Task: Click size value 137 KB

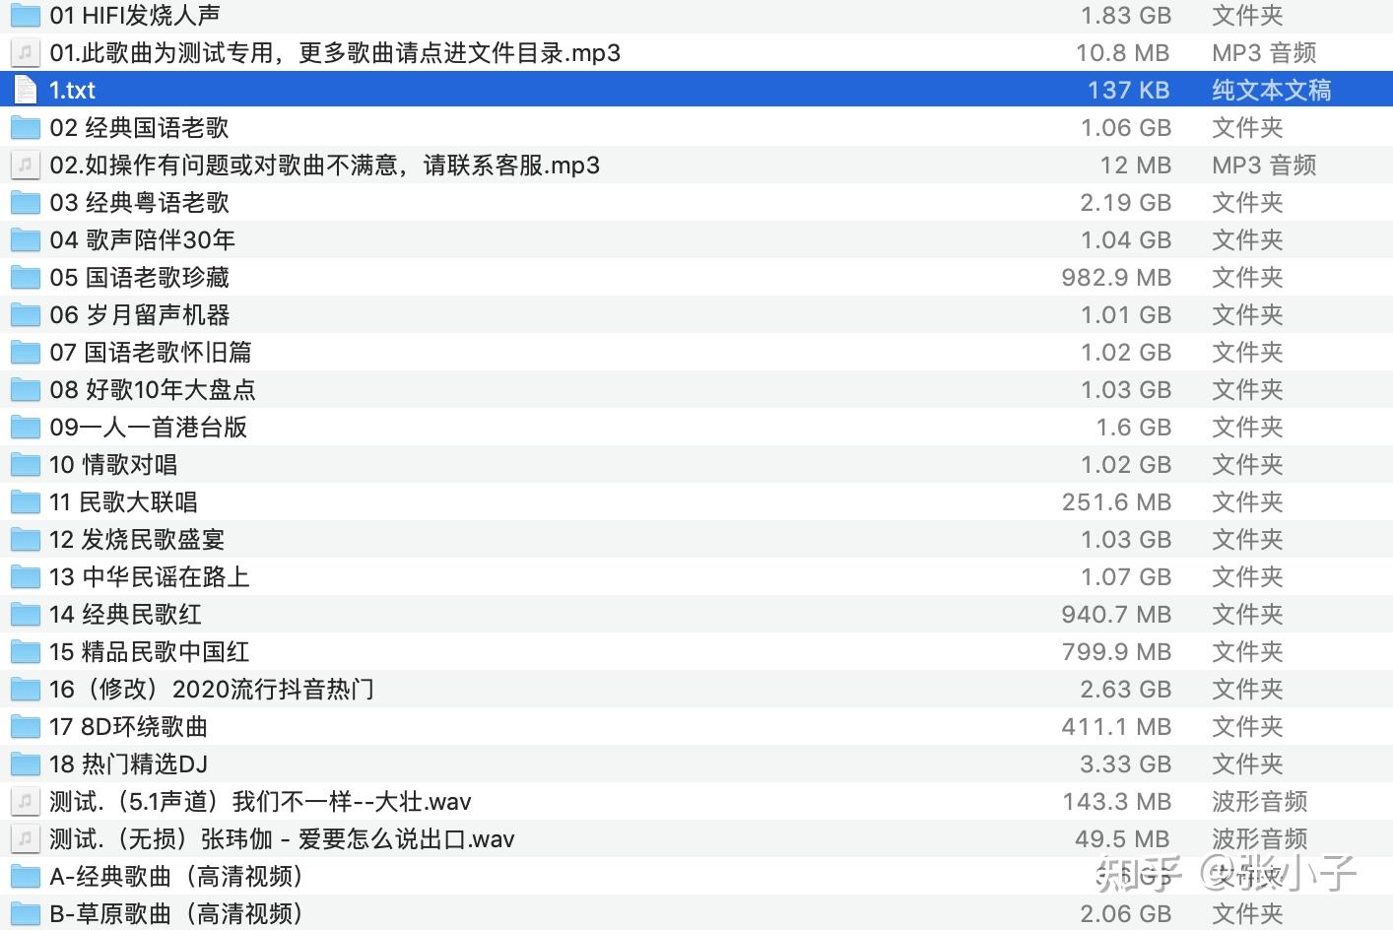Action: pyautogui.click(x=1129, y=91)
